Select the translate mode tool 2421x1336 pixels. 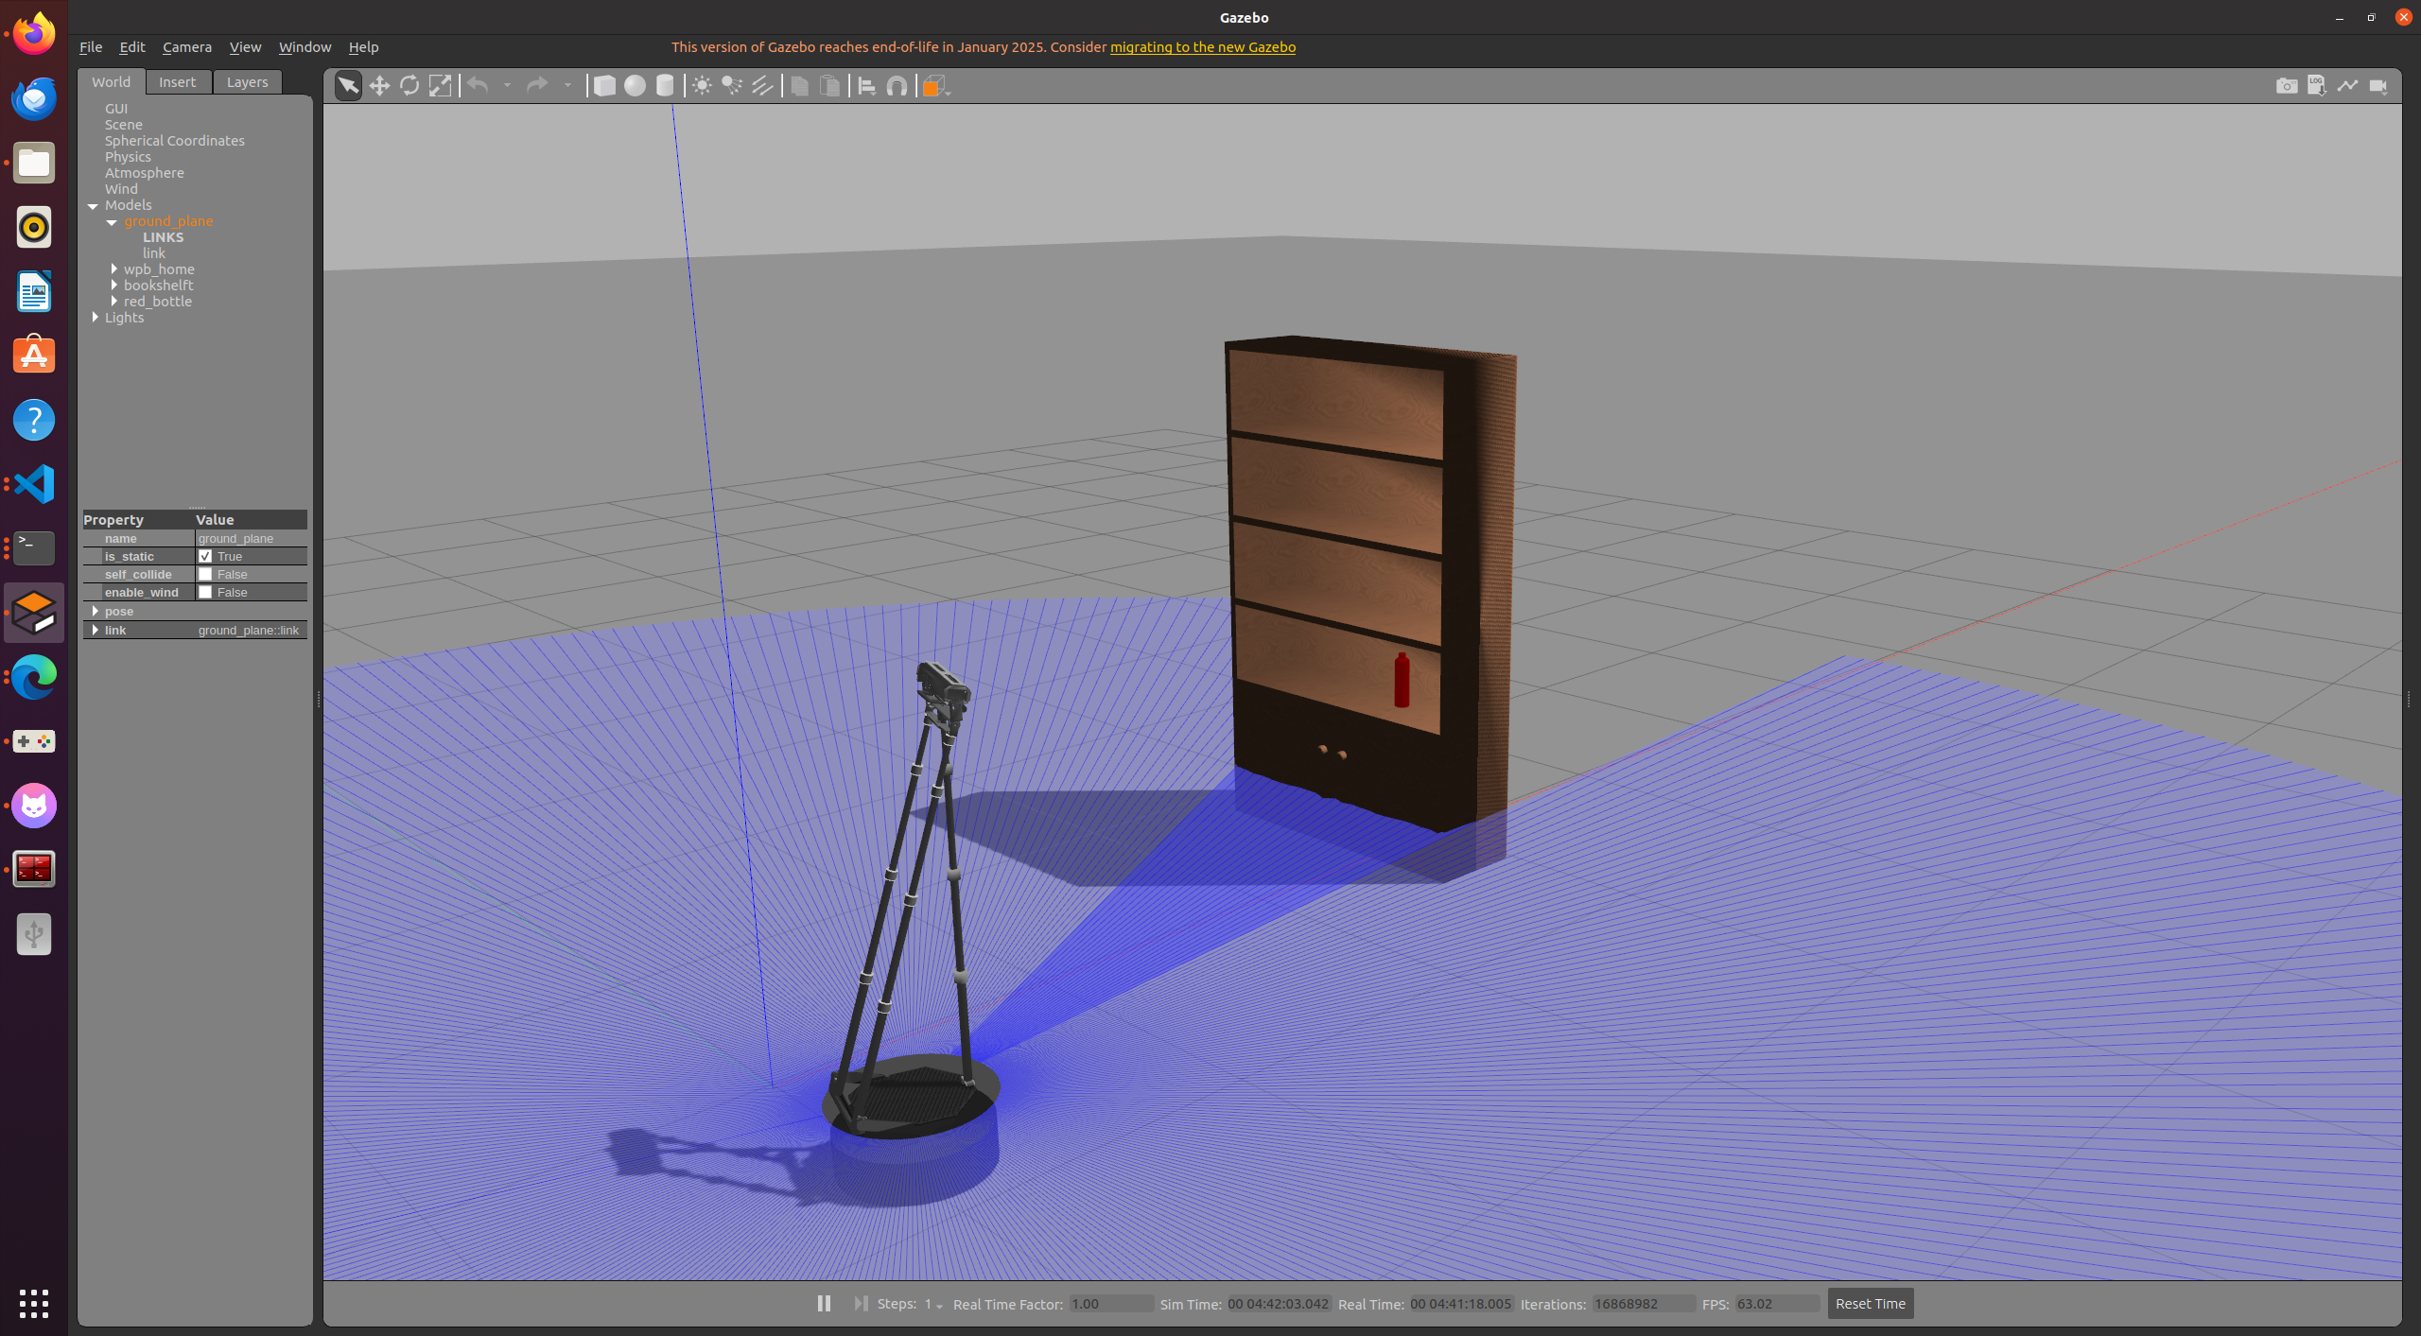(x=379, y=86)
